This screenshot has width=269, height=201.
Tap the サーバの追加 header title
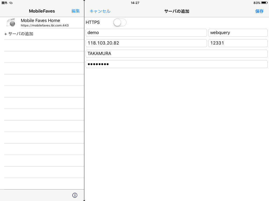[177, 11]
